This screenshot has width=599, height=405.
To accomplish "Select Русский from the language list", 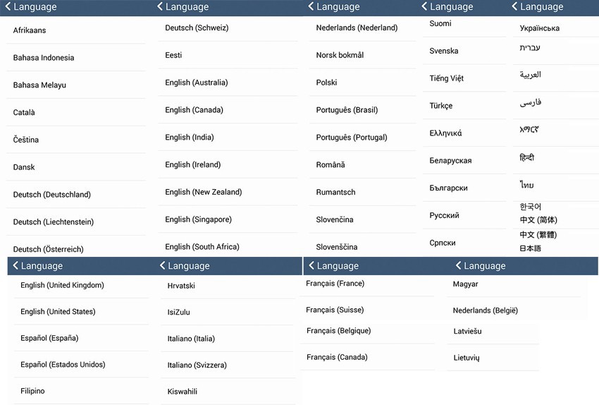I will [444, 215].
